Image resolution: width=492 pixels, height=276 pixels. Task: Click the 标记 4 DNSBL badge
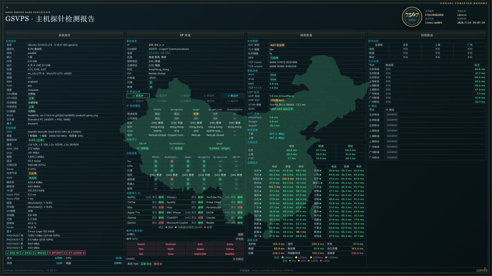[157, 264]
